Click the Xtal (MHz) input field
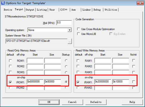Viewport: 145px width, 107px height. (x=64, y=23)
